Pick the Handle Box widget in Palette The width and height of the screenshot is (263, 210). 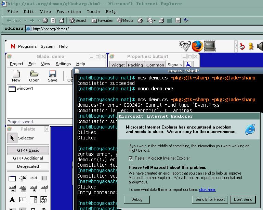click(x=44, y=178)
